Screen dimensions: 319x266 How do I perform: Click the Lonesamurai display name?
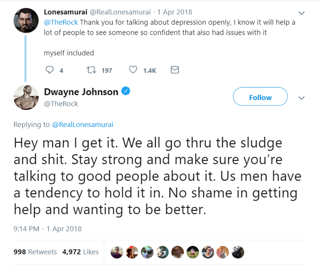[65, 12]
